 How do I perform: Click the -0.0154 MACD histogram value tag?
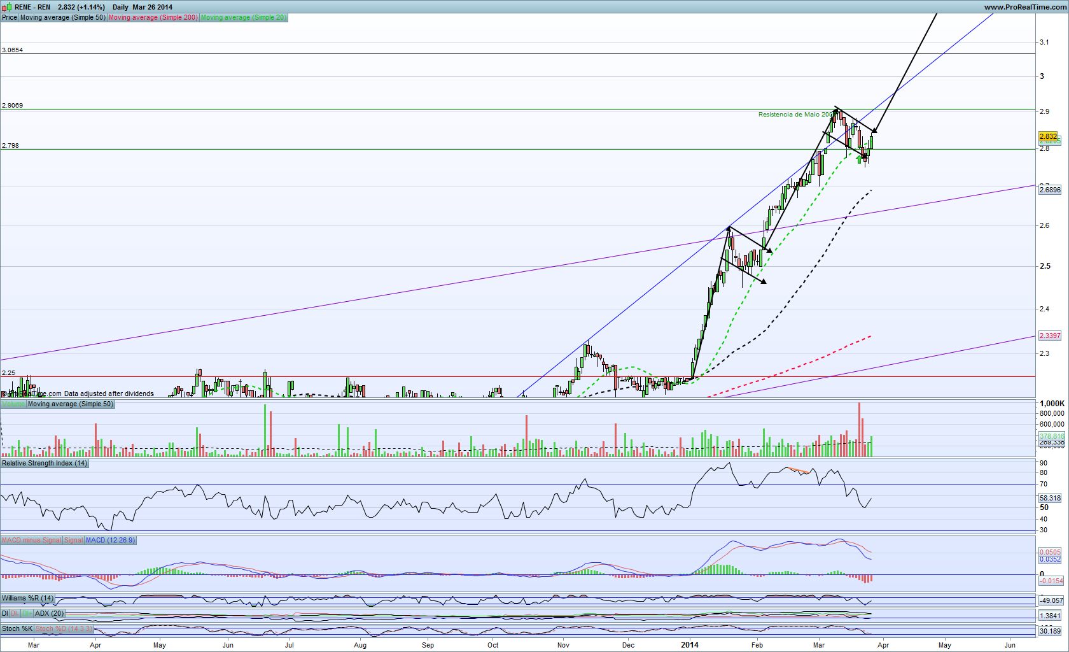(1051, 581)
